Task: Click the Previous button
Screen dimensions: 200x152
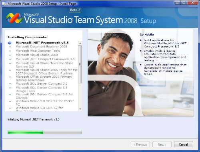Action: [140, 144]
